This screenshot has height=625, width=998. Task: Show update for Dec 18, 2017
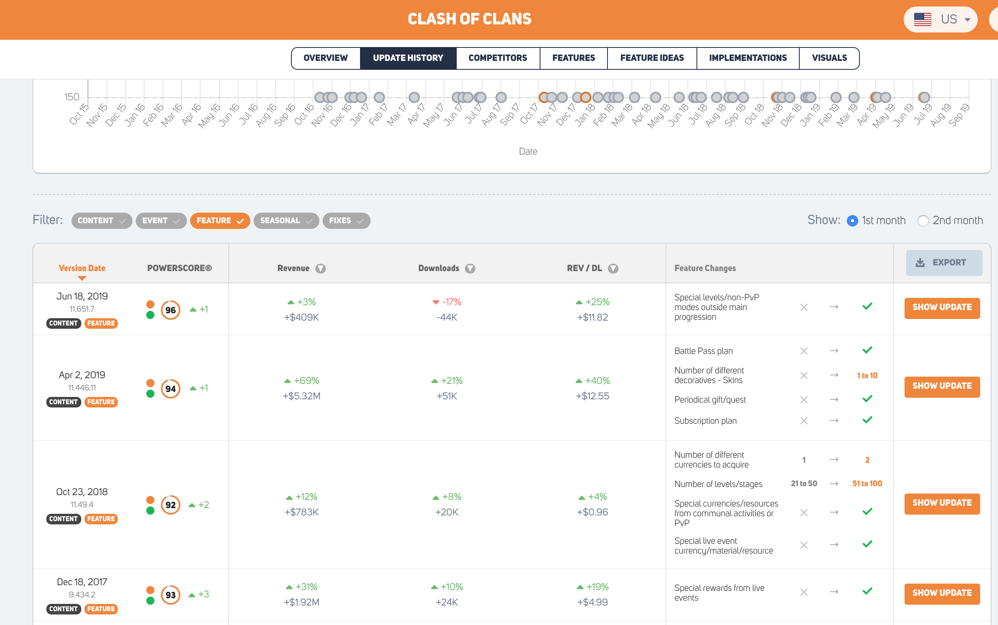[942, 594]
